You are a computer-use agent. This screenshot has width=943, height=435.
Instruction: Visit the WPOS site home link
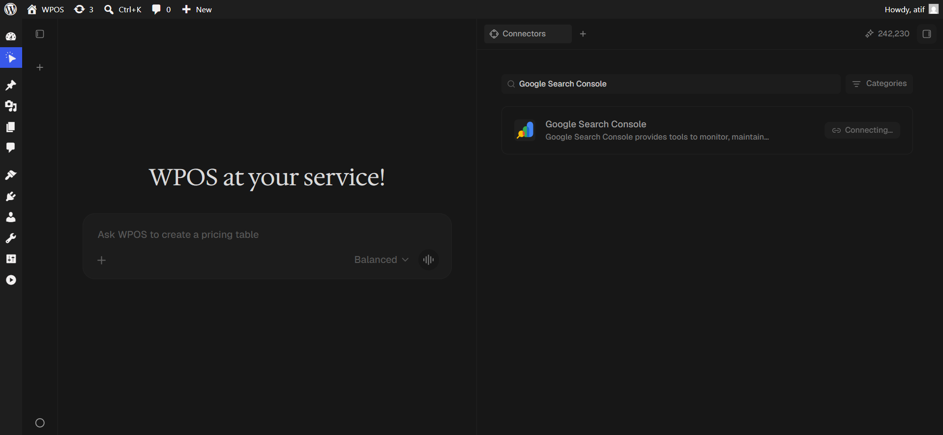click(46, 9)
